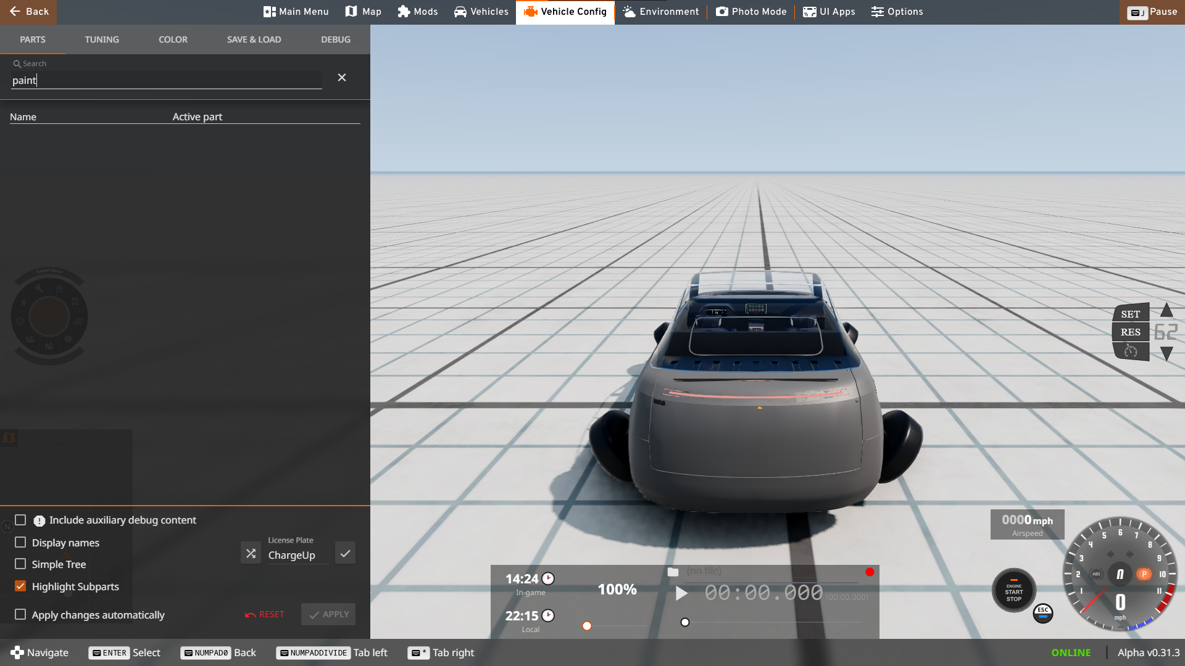
Task: Click the Airspeed readout display
Action: click(1027, 525)
